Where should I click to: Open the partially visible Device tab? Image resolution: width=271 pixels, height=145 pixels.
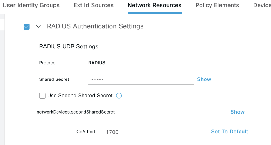262,5
